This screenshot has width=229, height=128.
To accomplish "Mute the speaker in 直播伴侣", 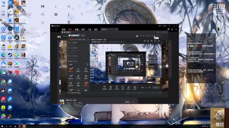I will point(135,87).
